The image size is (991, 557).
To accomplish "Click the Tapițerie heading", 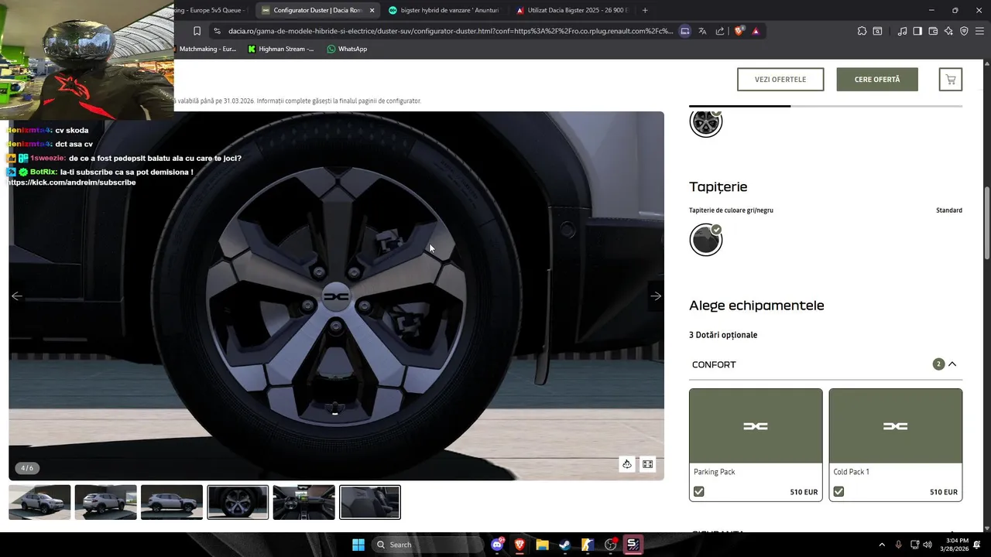I will point(718,186).
